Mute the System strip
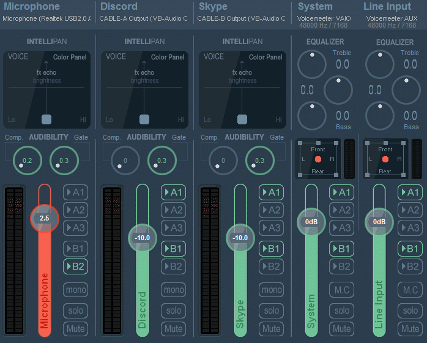427x343 pixels. point(341,329)
